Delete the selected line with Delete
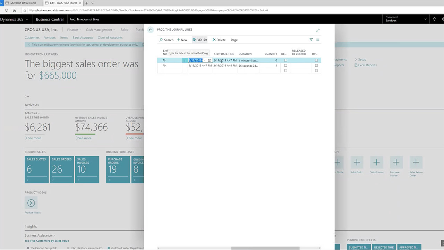Image resolution: width=444 pixels, height=250 pixels. coord(219,40)
